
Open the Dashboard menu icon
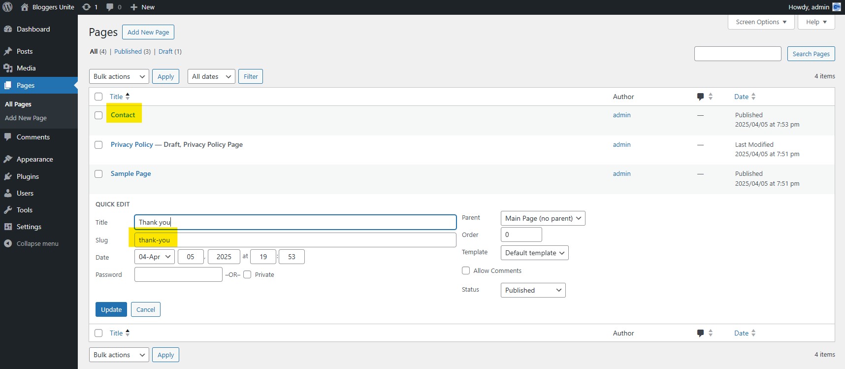point(8,29)
